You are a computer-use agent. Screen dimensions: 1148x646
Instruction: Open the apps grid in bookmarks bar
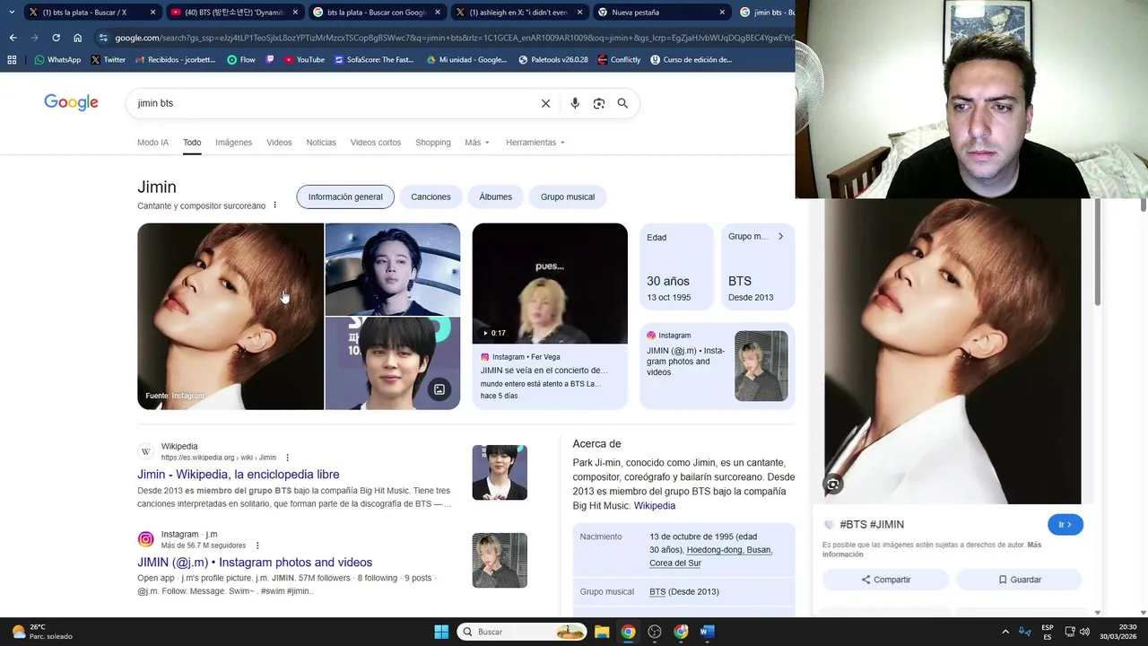coord(12,60)
